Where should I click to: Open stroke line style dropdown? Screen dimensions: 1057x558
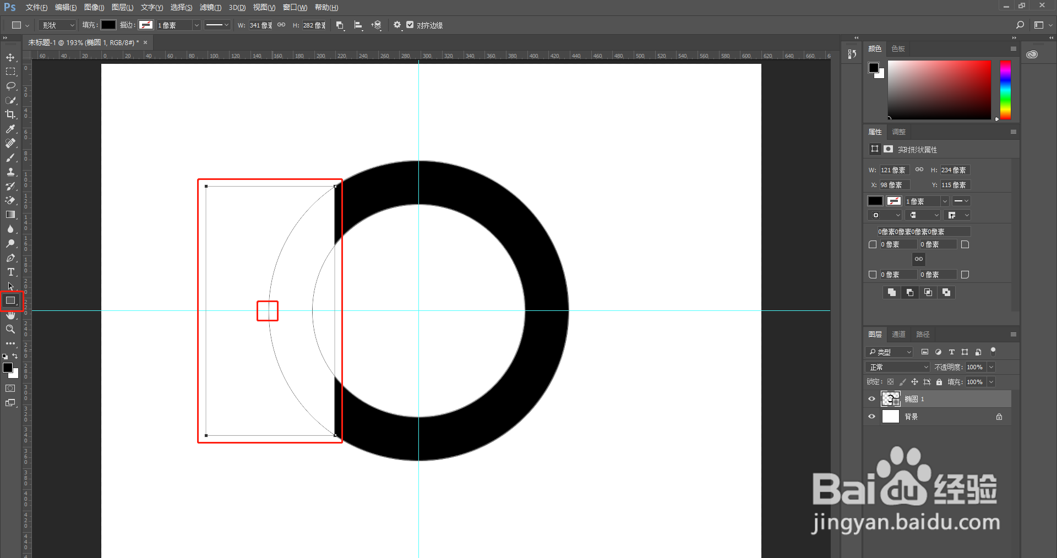217,25
